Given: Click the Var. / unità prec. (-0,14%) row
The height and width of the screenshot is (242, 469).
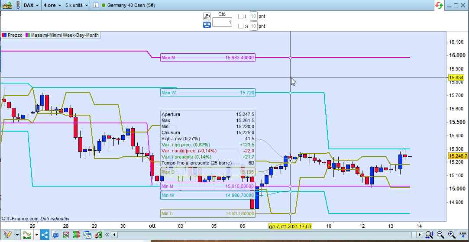Looking at the screenshot, I should 208,151.
